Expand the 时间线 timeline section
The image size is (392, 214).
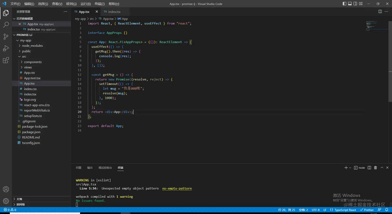(x=41, y=204)
